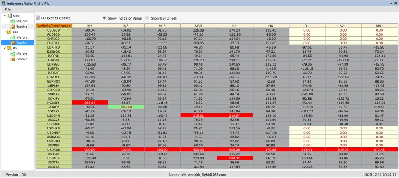Click the M1 column header
399x178 pixels.
[90, 26]
